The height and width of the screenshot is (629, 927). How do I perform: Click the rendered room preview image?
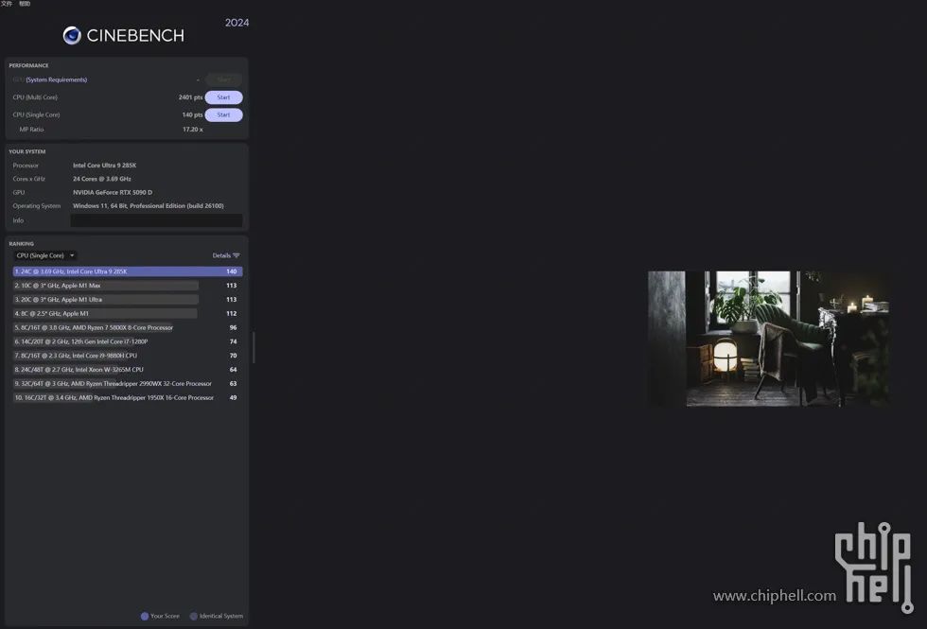[x=768, y=339]
